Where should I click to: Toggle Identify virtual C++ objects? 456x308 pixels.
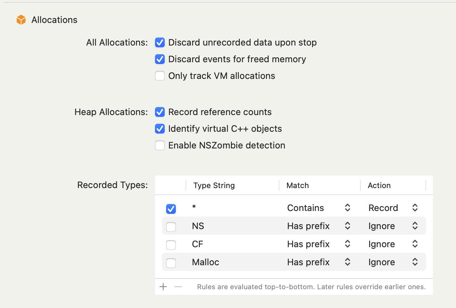click(160, 129)
